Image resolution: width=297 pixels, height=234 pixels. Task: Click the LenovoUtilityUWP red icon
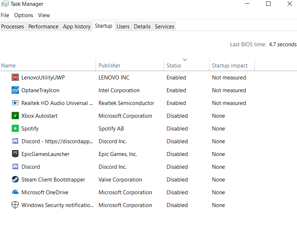click(15, 78)
